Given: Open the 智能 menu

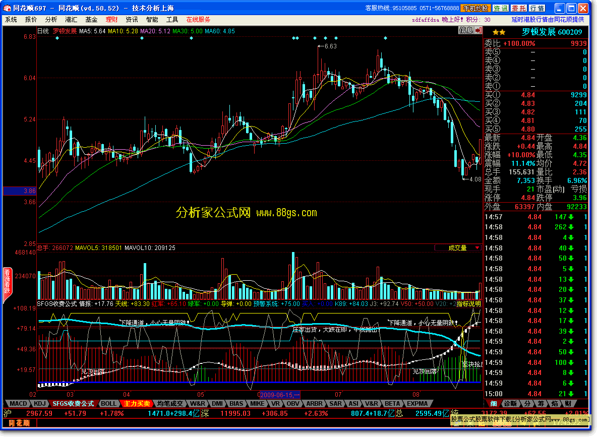Looking at the screenshot, I should click(152, 20).
